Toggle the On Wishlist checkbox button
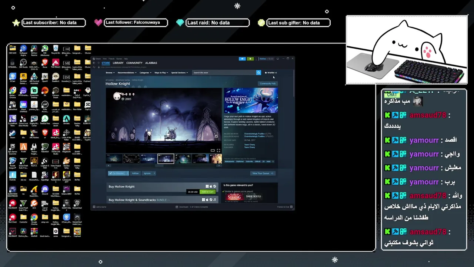The height and width of the screenshot is (267, 474). click(x=117, y=173)
